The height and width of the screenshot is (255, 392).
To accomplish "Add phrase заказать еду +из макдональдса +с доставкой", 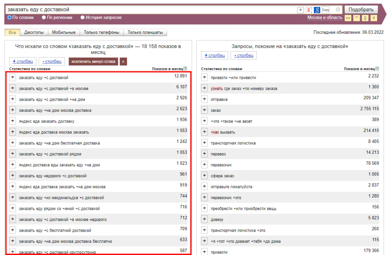I will click(13, 197).
